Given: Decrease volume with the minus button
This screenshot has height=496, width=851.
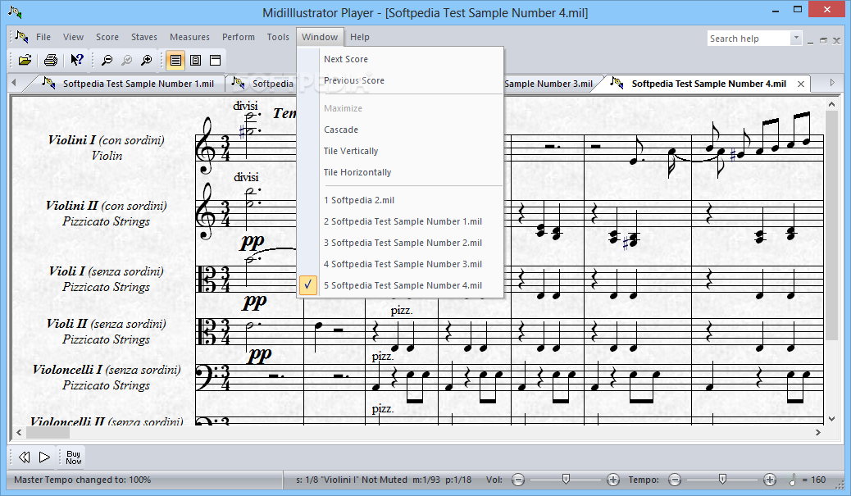Looking at the screenshot, I should coord(518,480).
